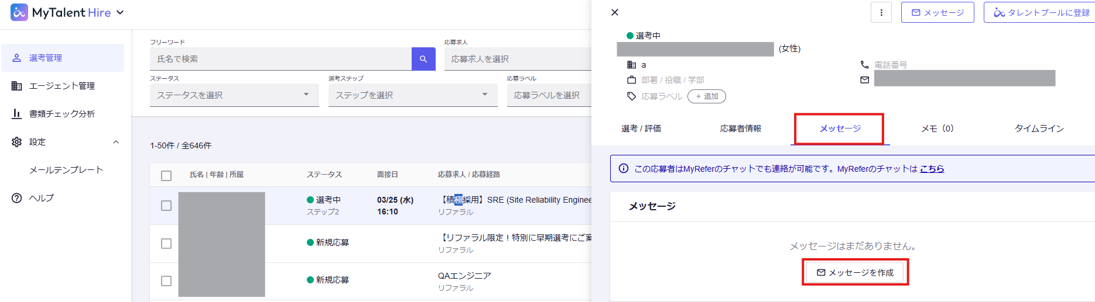Viewport: 1095px width, 302px height.
Task: Click the info icon in MyRefer notice
Action: coord(624,169)
